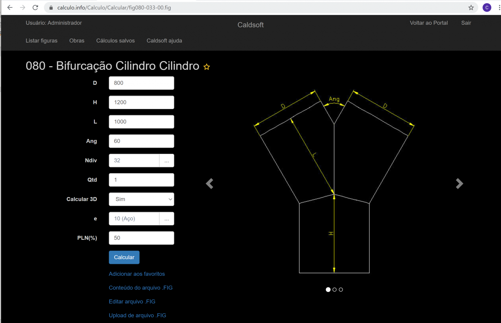Select the second carousel indicator dot
The width and height of the screenshot is (501, 323).
point(335,290)
